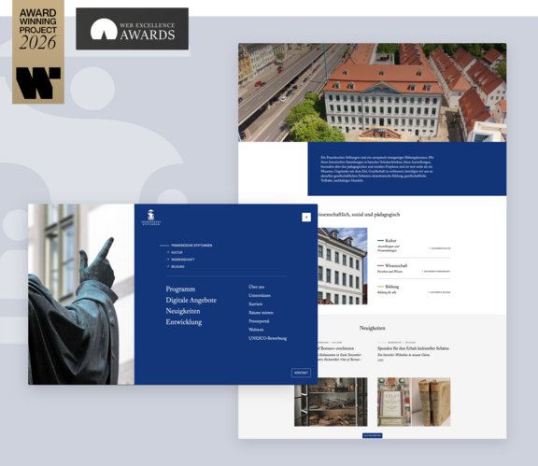
Task: Follow the arrow link beside Wissenschaft
Action: (x=436, y=271)
